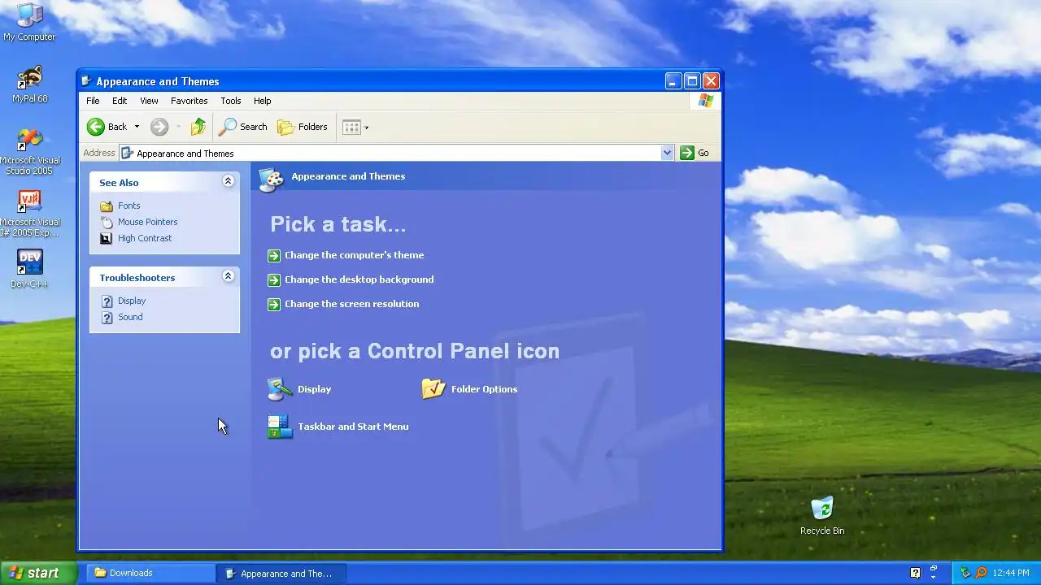The height and width of the screenshot is (585, 1041).
Task: Click the Display label
Action: [x=314, y=389]
